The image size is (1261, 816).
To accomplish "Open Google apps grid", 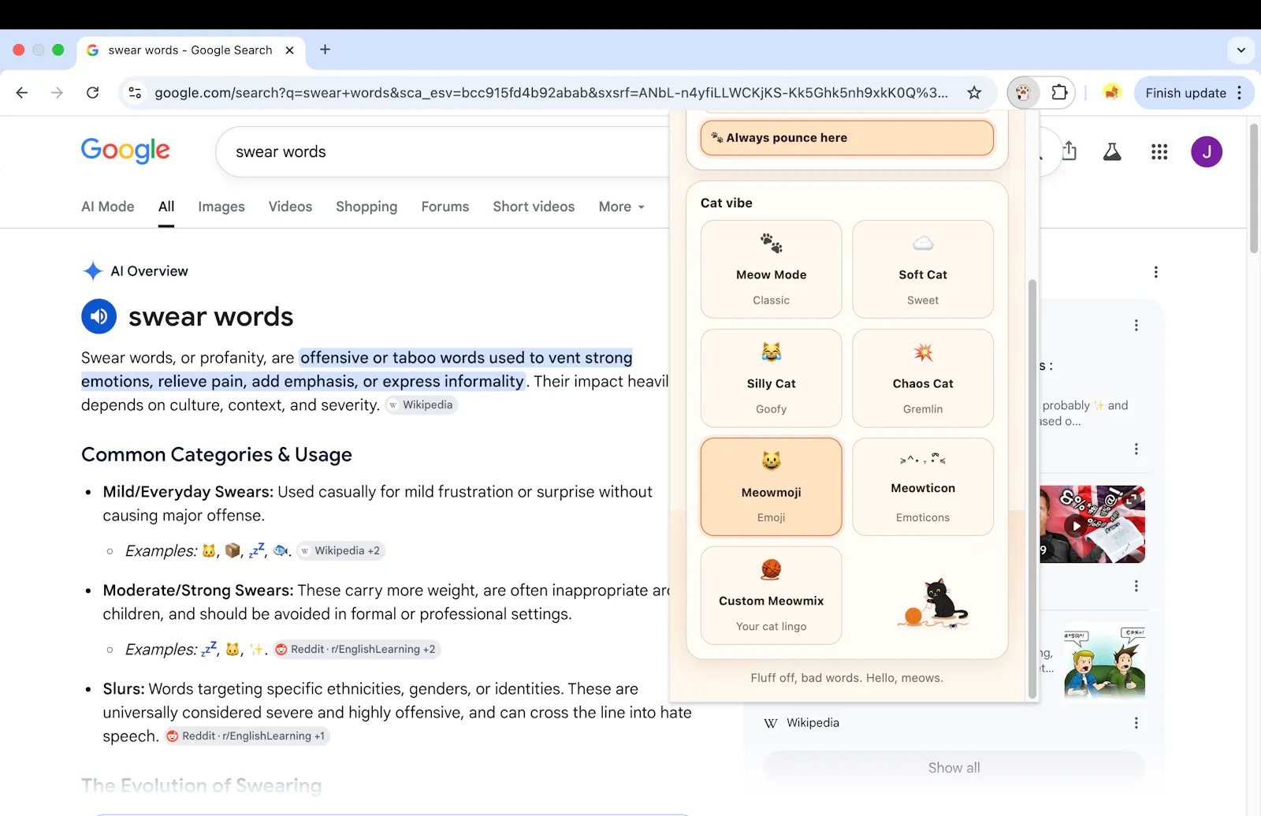I will [x=1159, y=152].
